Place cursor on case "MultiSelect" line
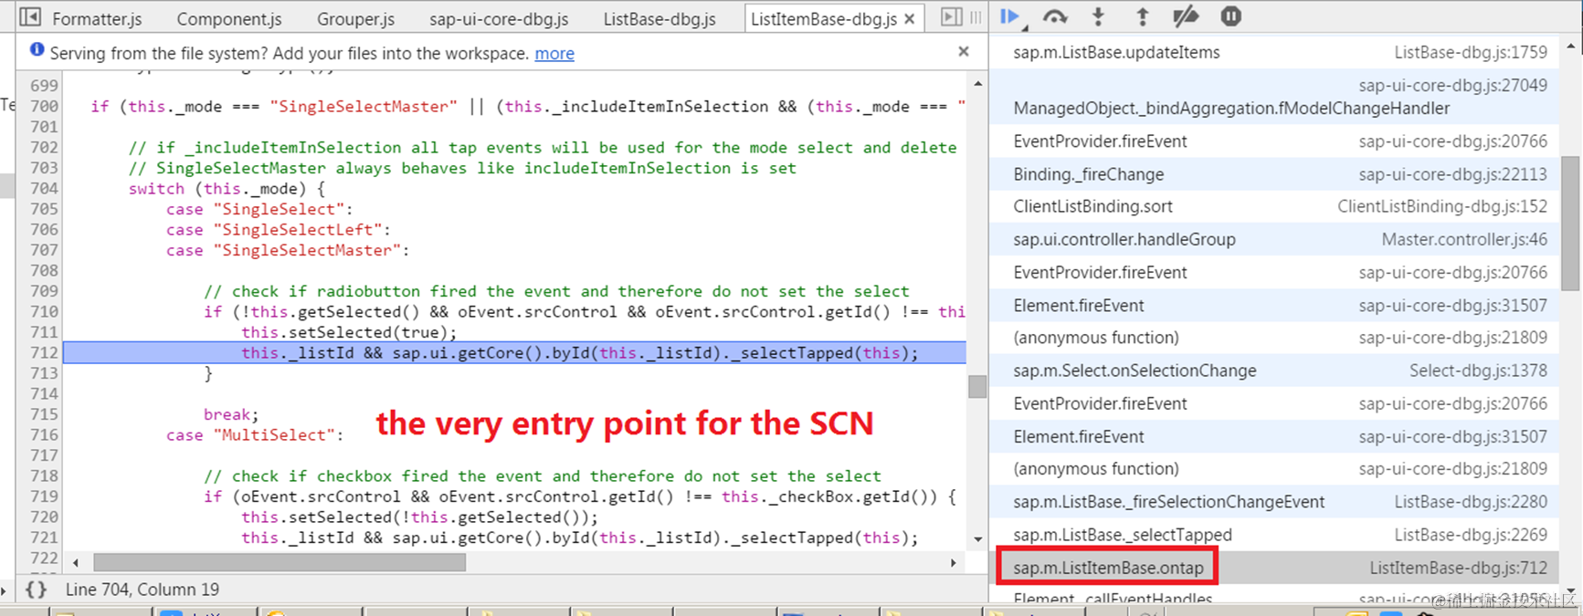This screenshot has height=616, width=1583. [x=255, y=434]
